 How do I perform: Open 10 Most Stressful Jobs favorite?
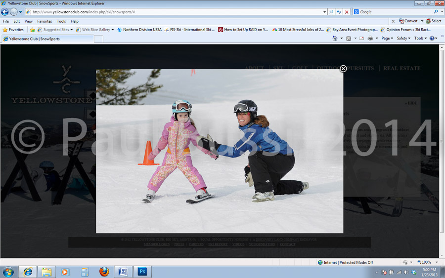298,30
